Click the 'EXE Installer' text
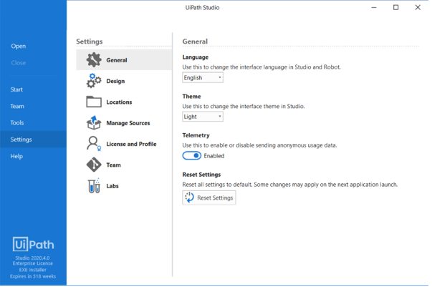 coord(33,270)
